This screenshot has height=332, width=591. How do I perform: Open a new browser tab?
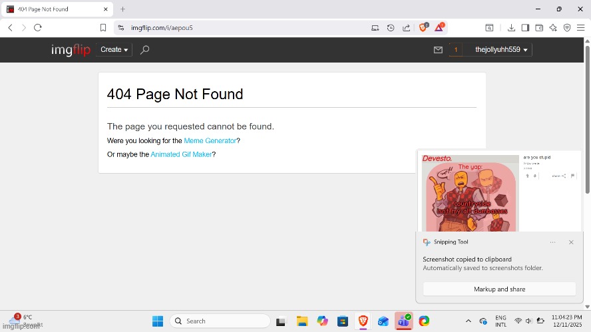tap(122, 9)
